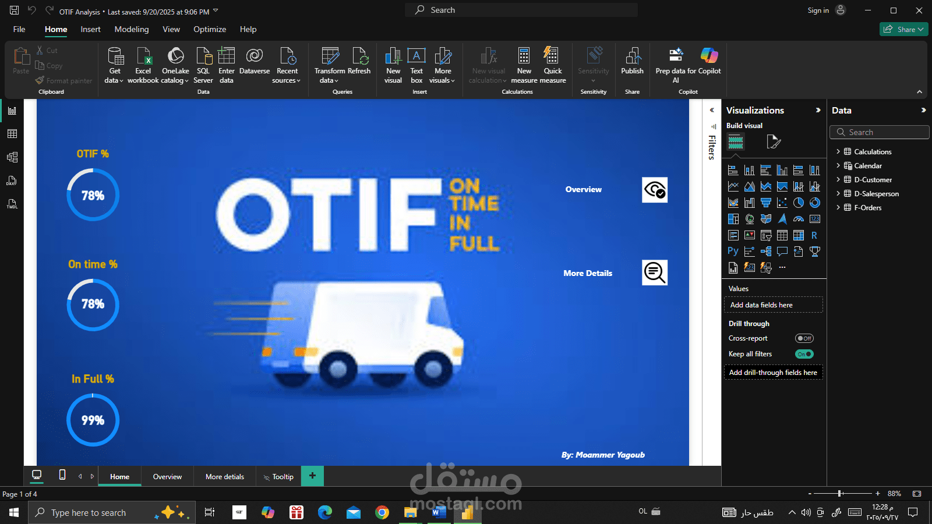Click Fit to page button
This screenshot has height=524, width=932.
(917, 493)
